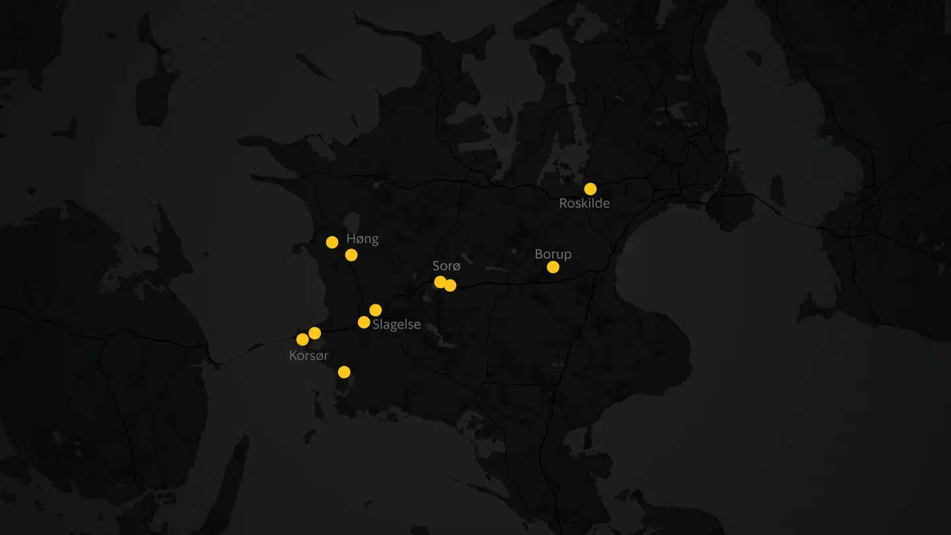Screen dimensions: 951x535
Task: Select the Borup town label
Action: point(553,254)
